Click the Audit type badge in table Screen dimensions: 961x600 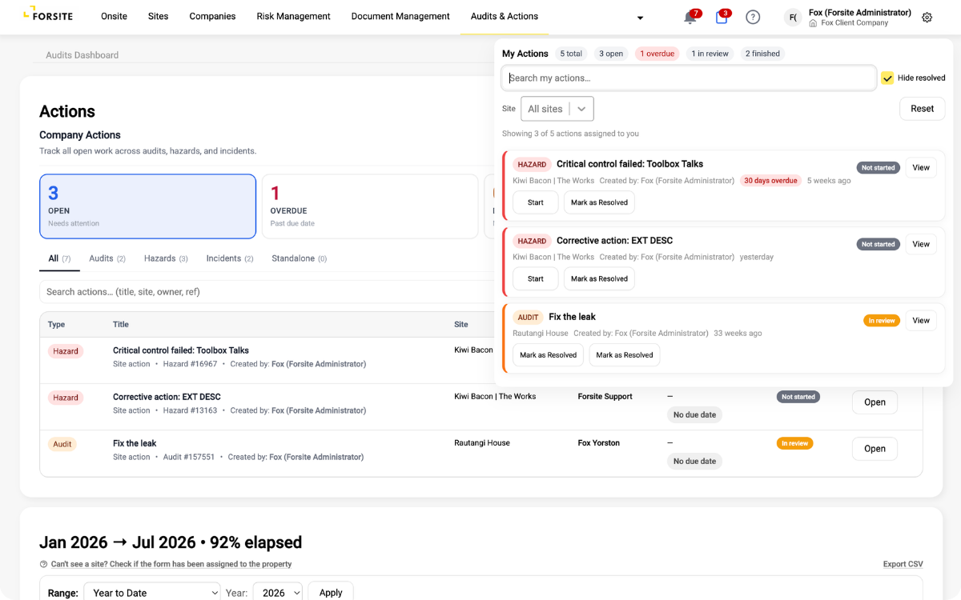click(62, 444)
